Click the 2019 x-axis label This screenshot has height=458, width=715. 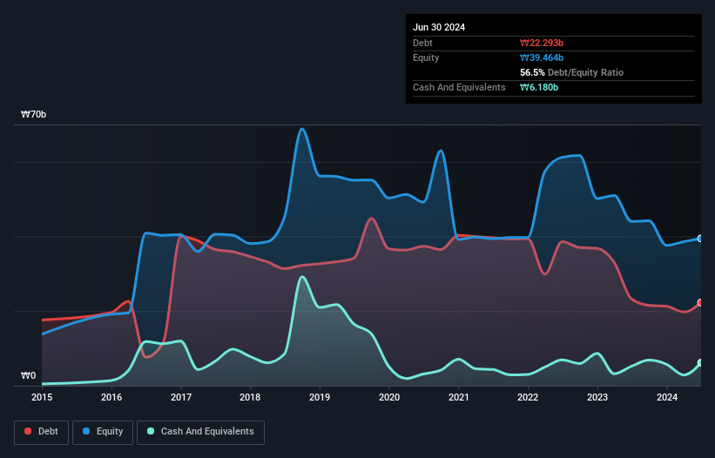[320, 397]
